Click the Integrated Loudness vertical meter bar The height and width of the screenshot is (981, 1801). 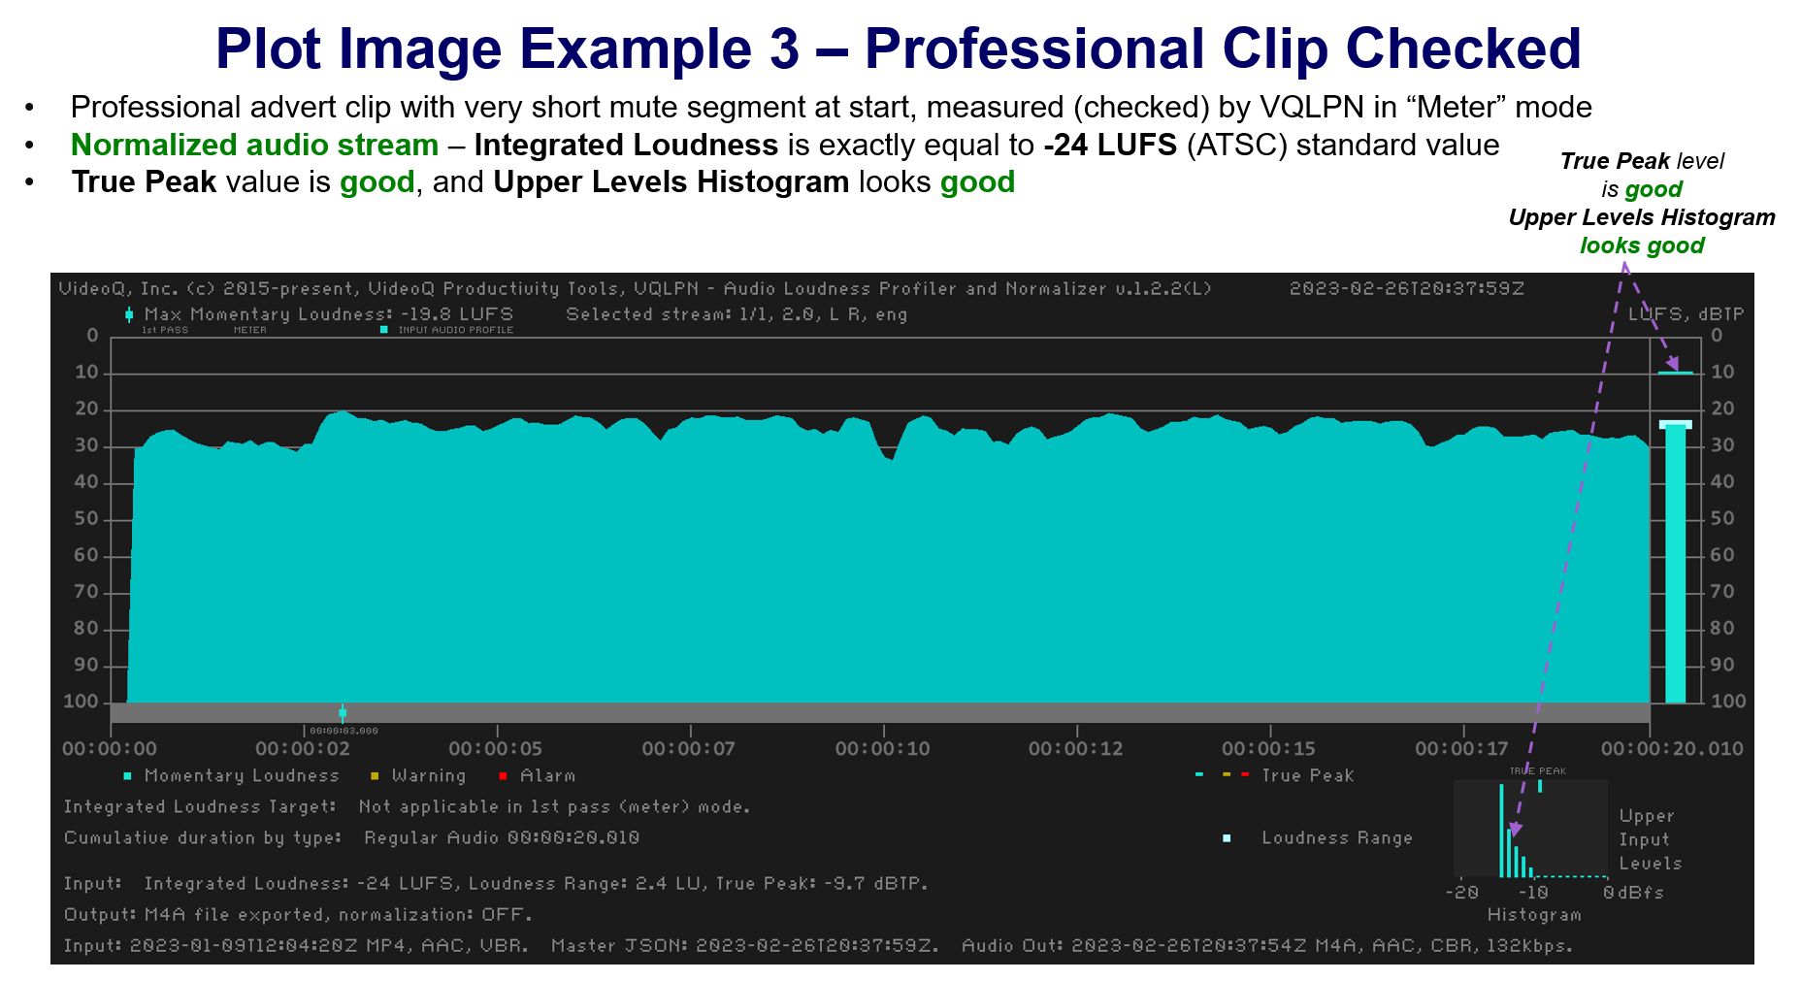click(1675, 563)
